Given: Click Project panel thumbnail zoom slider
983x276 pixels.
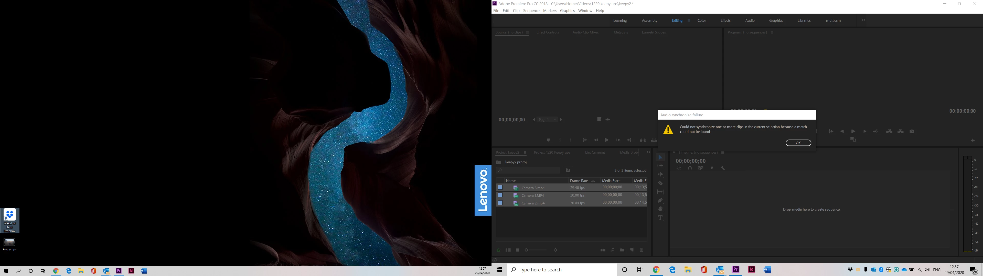Looking at the screenshot, I should click(537, 250).
